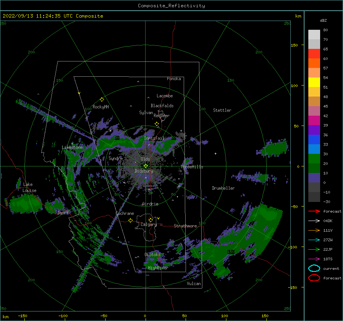Click the Calgary city label
Image resolution: width=343 pixels, height=321 pixels.
click(x=149, y=224)
